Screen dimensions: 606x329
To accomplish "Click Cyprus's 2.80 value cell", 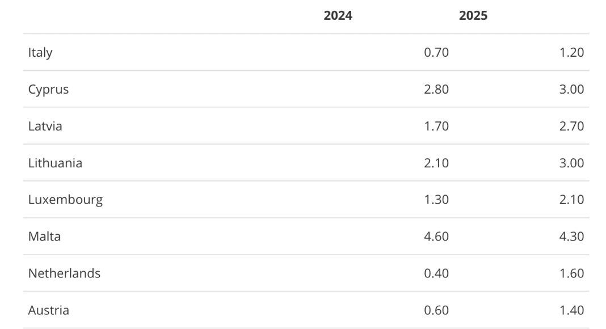I will pyautogui.click(x=436, y=90).
